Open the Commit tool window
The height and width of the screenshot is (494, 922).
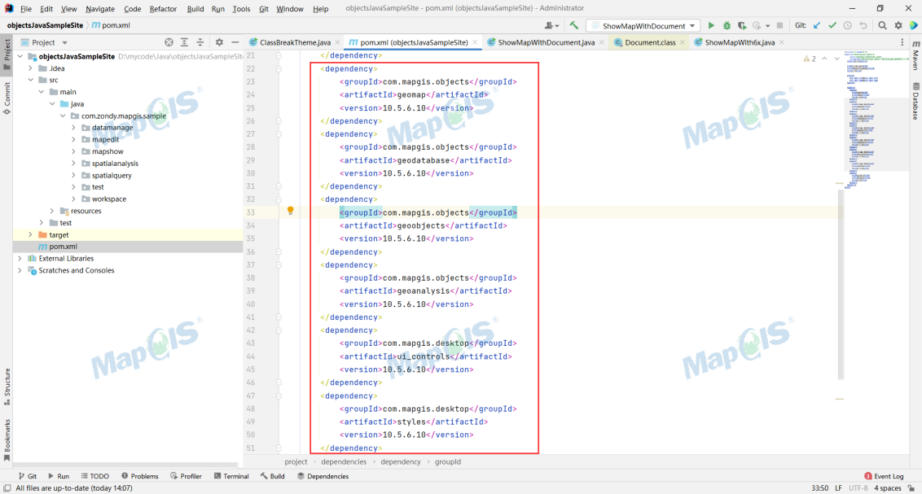(7, 98)
